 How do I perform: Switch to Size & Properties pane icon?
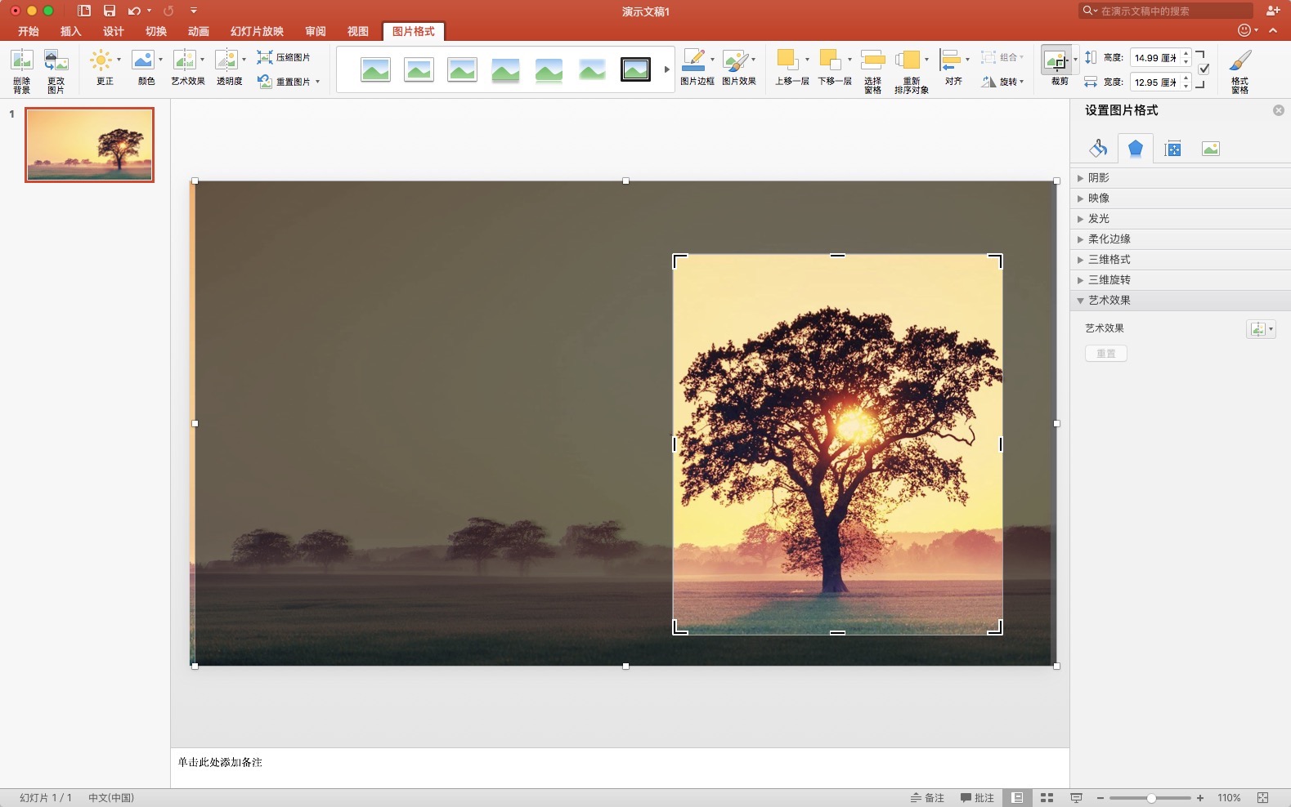(x=1172, y=149)
